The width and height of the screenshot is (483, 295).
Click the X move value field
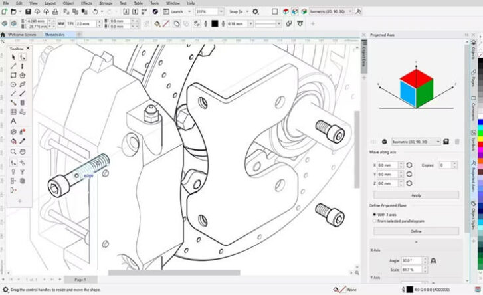(388, 165)
